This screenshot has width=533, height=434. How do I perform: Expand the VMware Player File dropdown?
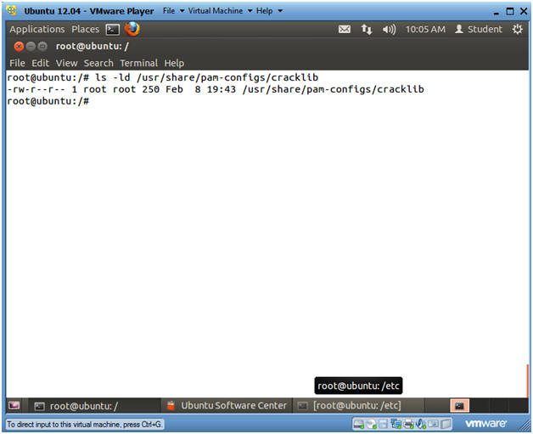(x=173, y=11)
